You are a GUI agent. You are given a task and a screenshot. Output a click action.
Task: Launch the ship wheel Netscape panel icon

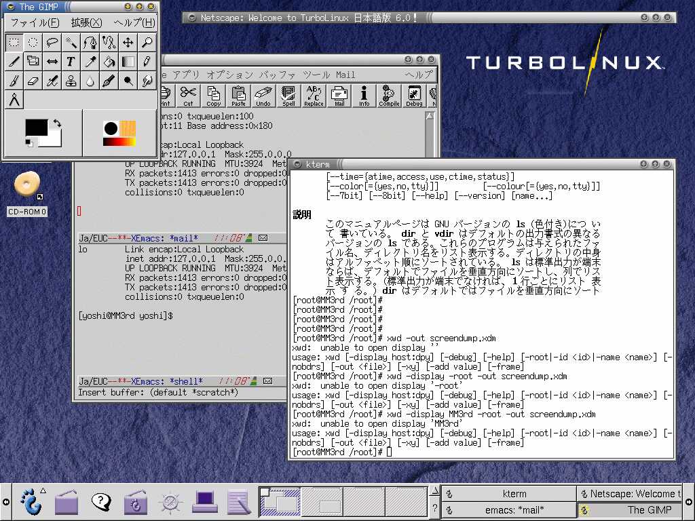pyautogui.click(x=170, y=503)
